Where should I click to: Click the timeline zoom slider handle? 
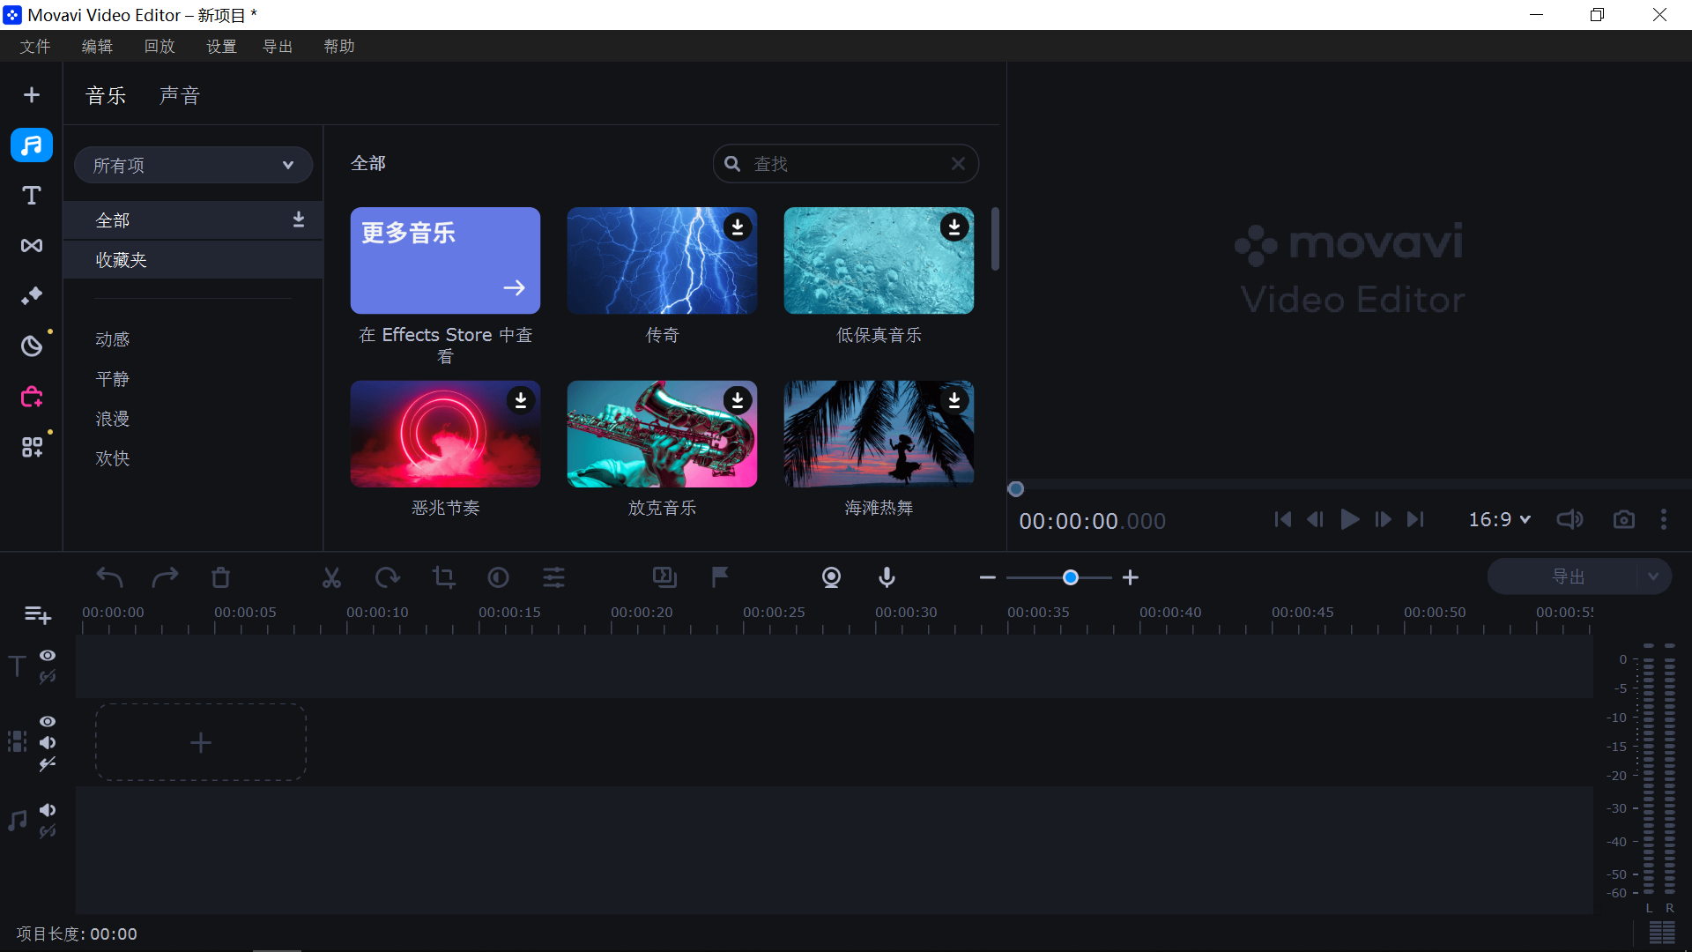coord(1071,577)
